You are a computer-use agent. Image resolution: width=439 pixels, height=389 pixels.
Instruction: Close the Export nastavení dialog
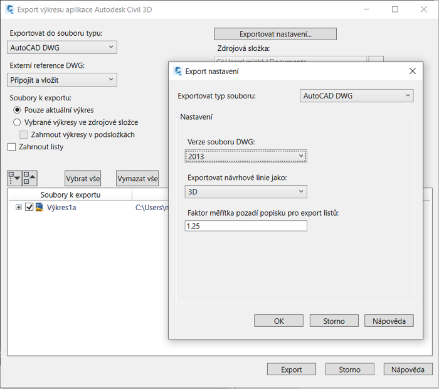coord(412,72)
